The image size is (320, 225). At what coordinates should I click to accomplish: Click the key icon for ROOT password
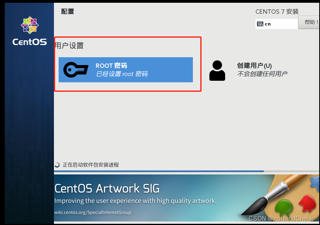coord(76,70)
